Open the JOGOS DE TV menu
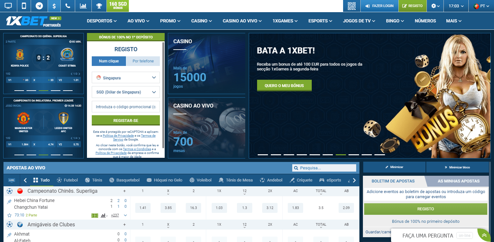 359,21
